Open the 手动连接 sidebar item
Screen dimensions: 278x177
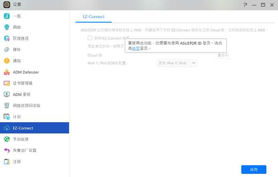21,139
